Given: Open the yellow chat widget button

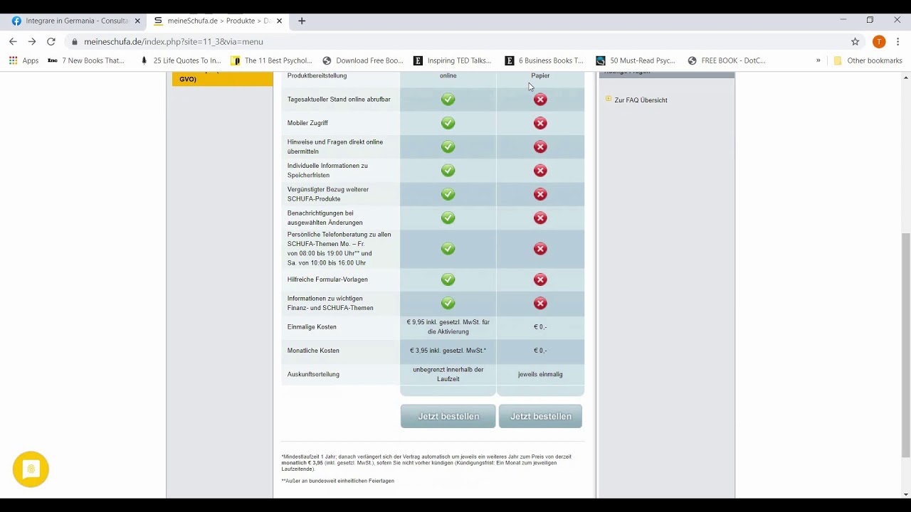Looking at the screenshot, I should pos(31,469).
